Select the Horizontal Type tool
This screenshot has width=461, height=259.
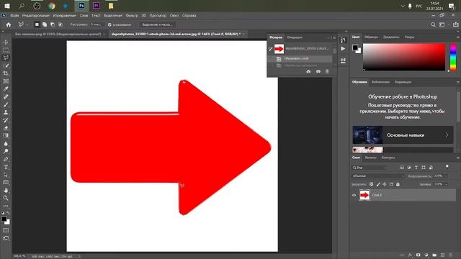[6, 167]
